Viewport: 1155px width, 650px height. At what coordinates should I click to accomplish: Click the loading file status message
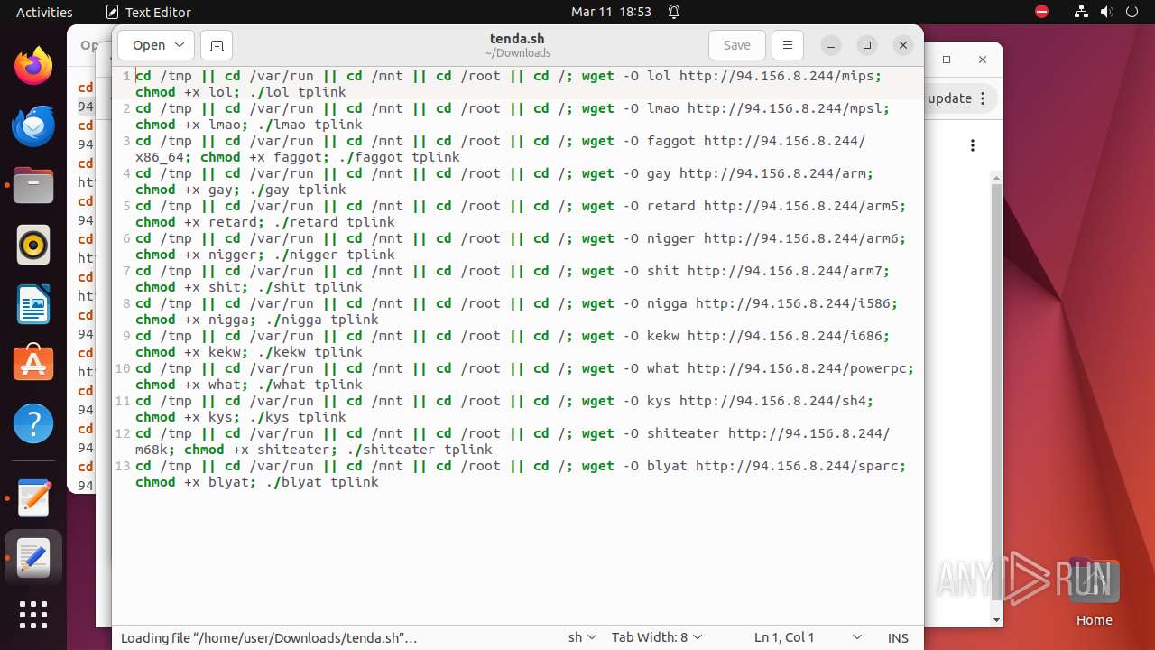pyautogui.click(x=269, y=638)
